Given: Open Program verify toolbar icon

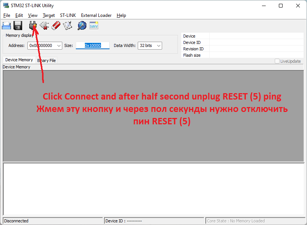Looking at the screenshot, I should click(68, 26).
